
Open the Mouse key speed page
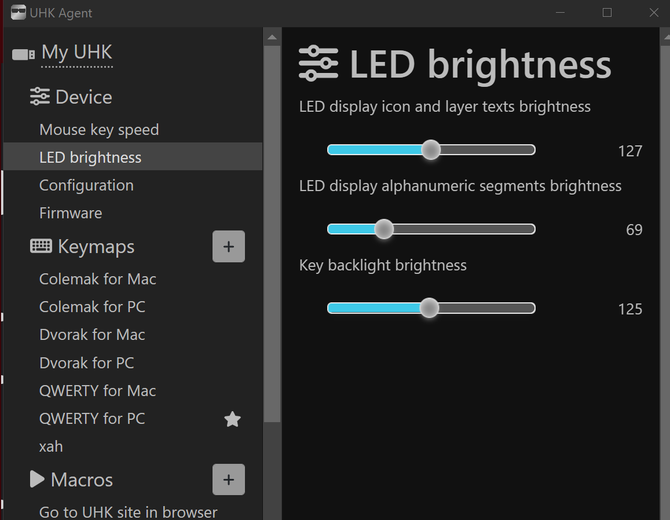(99, 130)
